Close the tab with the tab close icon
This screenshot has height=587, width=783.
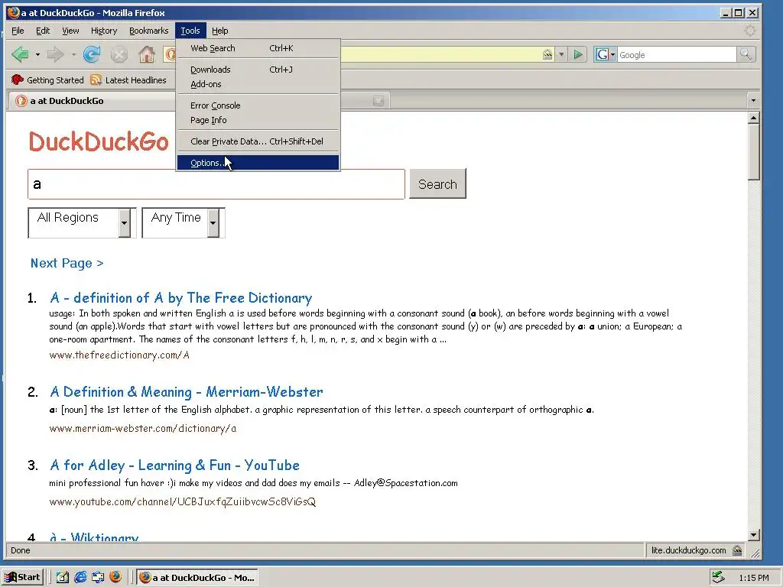(x=379, y=102)
